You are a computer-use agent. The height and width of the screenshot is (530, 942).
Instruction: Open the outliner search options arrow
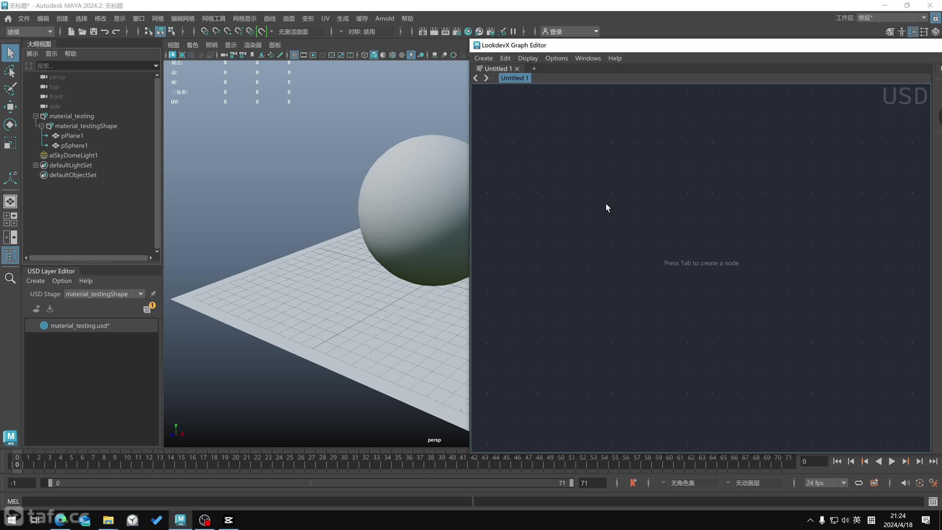click(x=156, y=66)
